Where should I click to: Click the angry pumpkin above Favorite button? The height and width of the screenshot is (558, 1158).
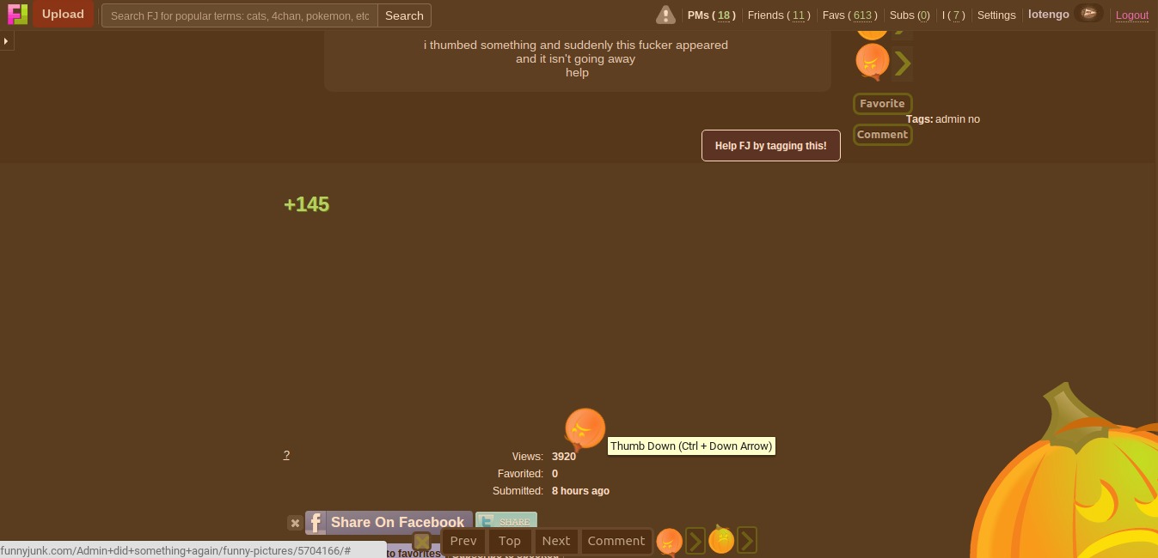click(872, 62)
